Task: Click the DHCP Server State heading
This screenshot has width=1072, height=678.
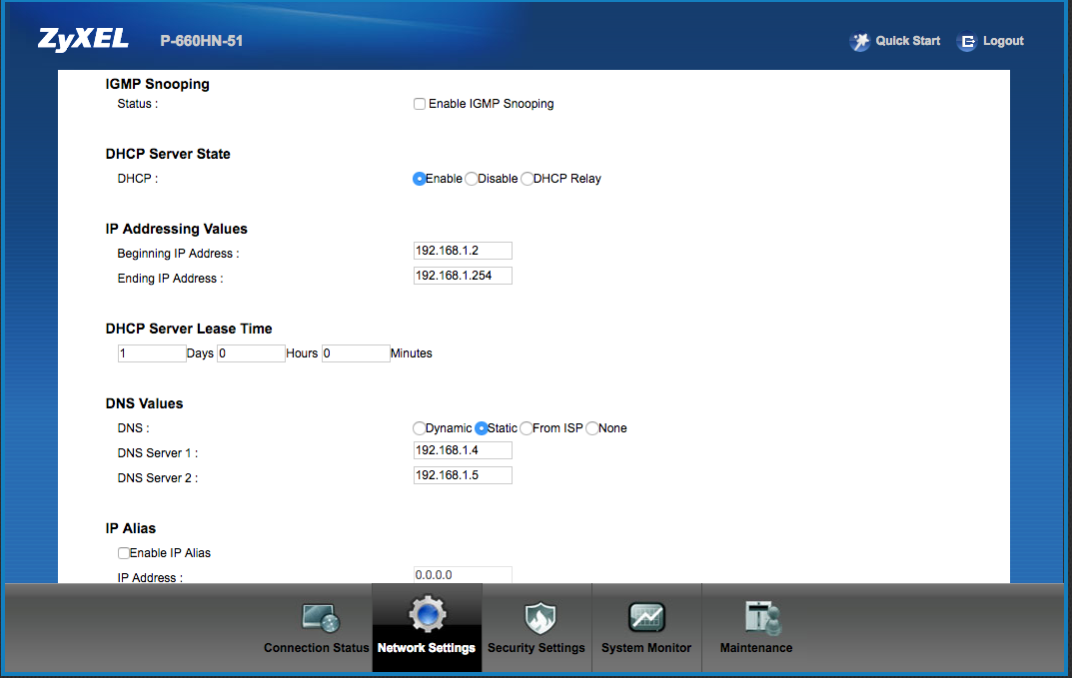Action: (x=168, y=154)
